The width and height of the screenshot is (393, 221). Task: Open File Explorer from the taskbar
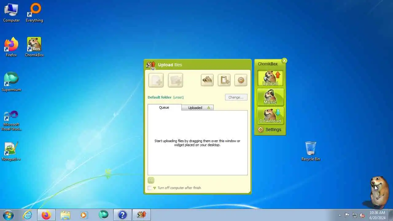65,215
